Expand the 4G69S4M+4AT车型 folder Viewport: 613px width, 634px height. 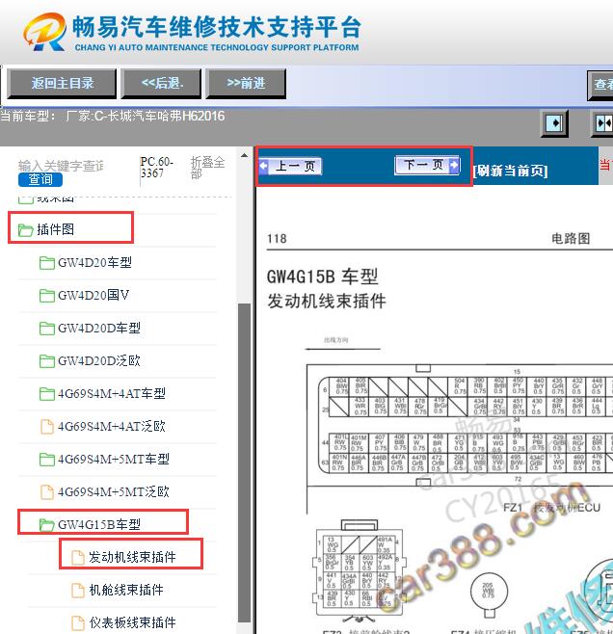click(x=112, y=393)
